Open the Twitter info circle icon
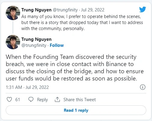The height and width of the screenshot is (121, 152). (143, 87)
